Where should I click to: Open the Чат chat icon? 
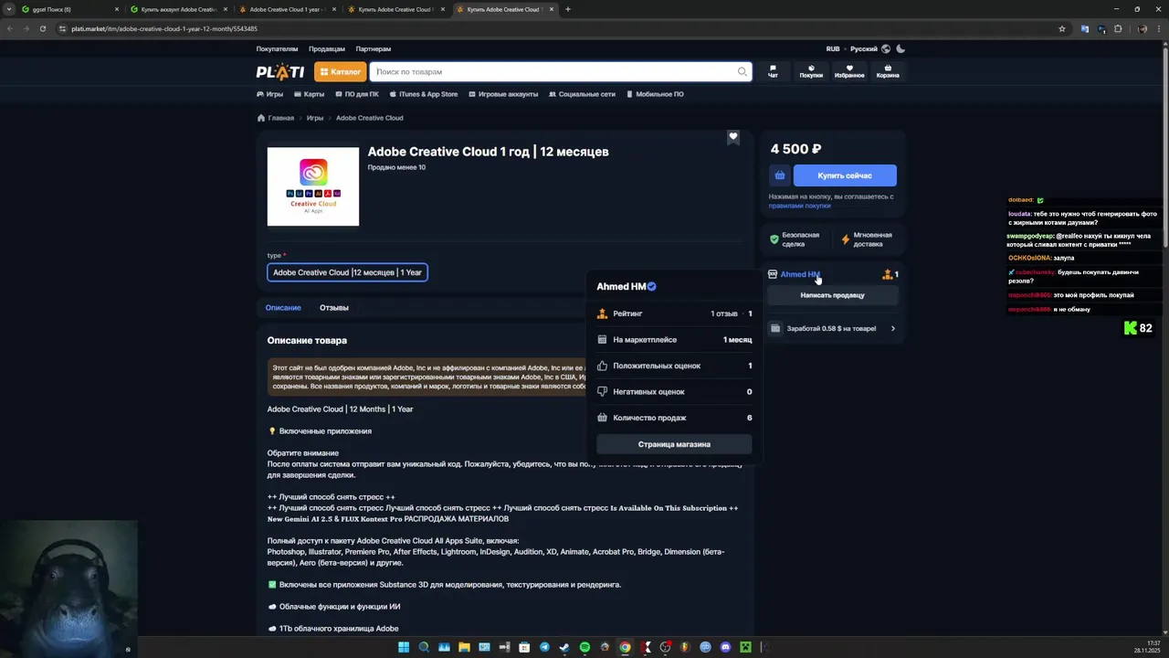(773, 71)
